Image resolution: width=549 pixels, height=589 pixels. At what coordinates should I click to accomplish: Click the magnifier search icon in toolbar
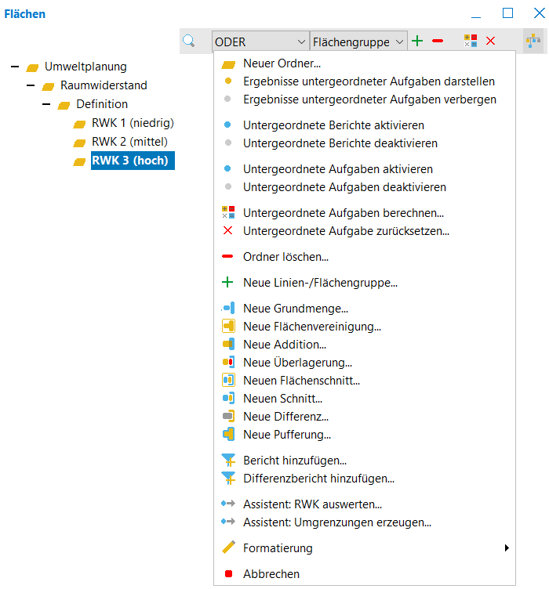click(189, 42)
